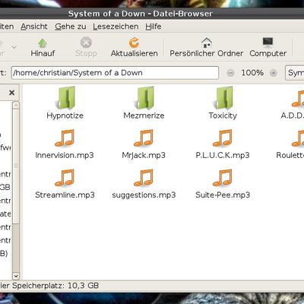Click the P.L.U.C.K.mp3 file name
The height and width of the screenshot is (304, 304).
coord(223,155)
